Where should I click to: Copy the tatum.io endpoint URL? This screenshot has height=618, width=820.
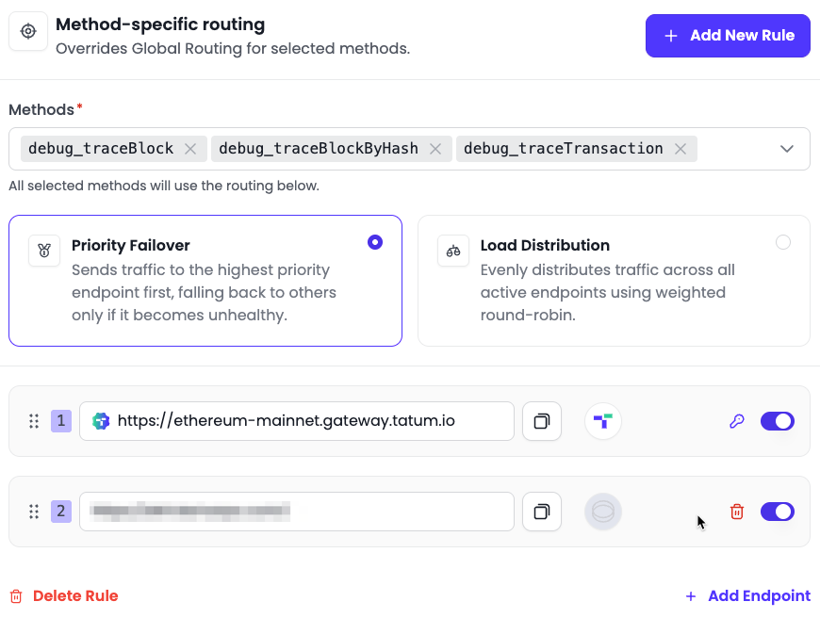click(x=542, y=421)
